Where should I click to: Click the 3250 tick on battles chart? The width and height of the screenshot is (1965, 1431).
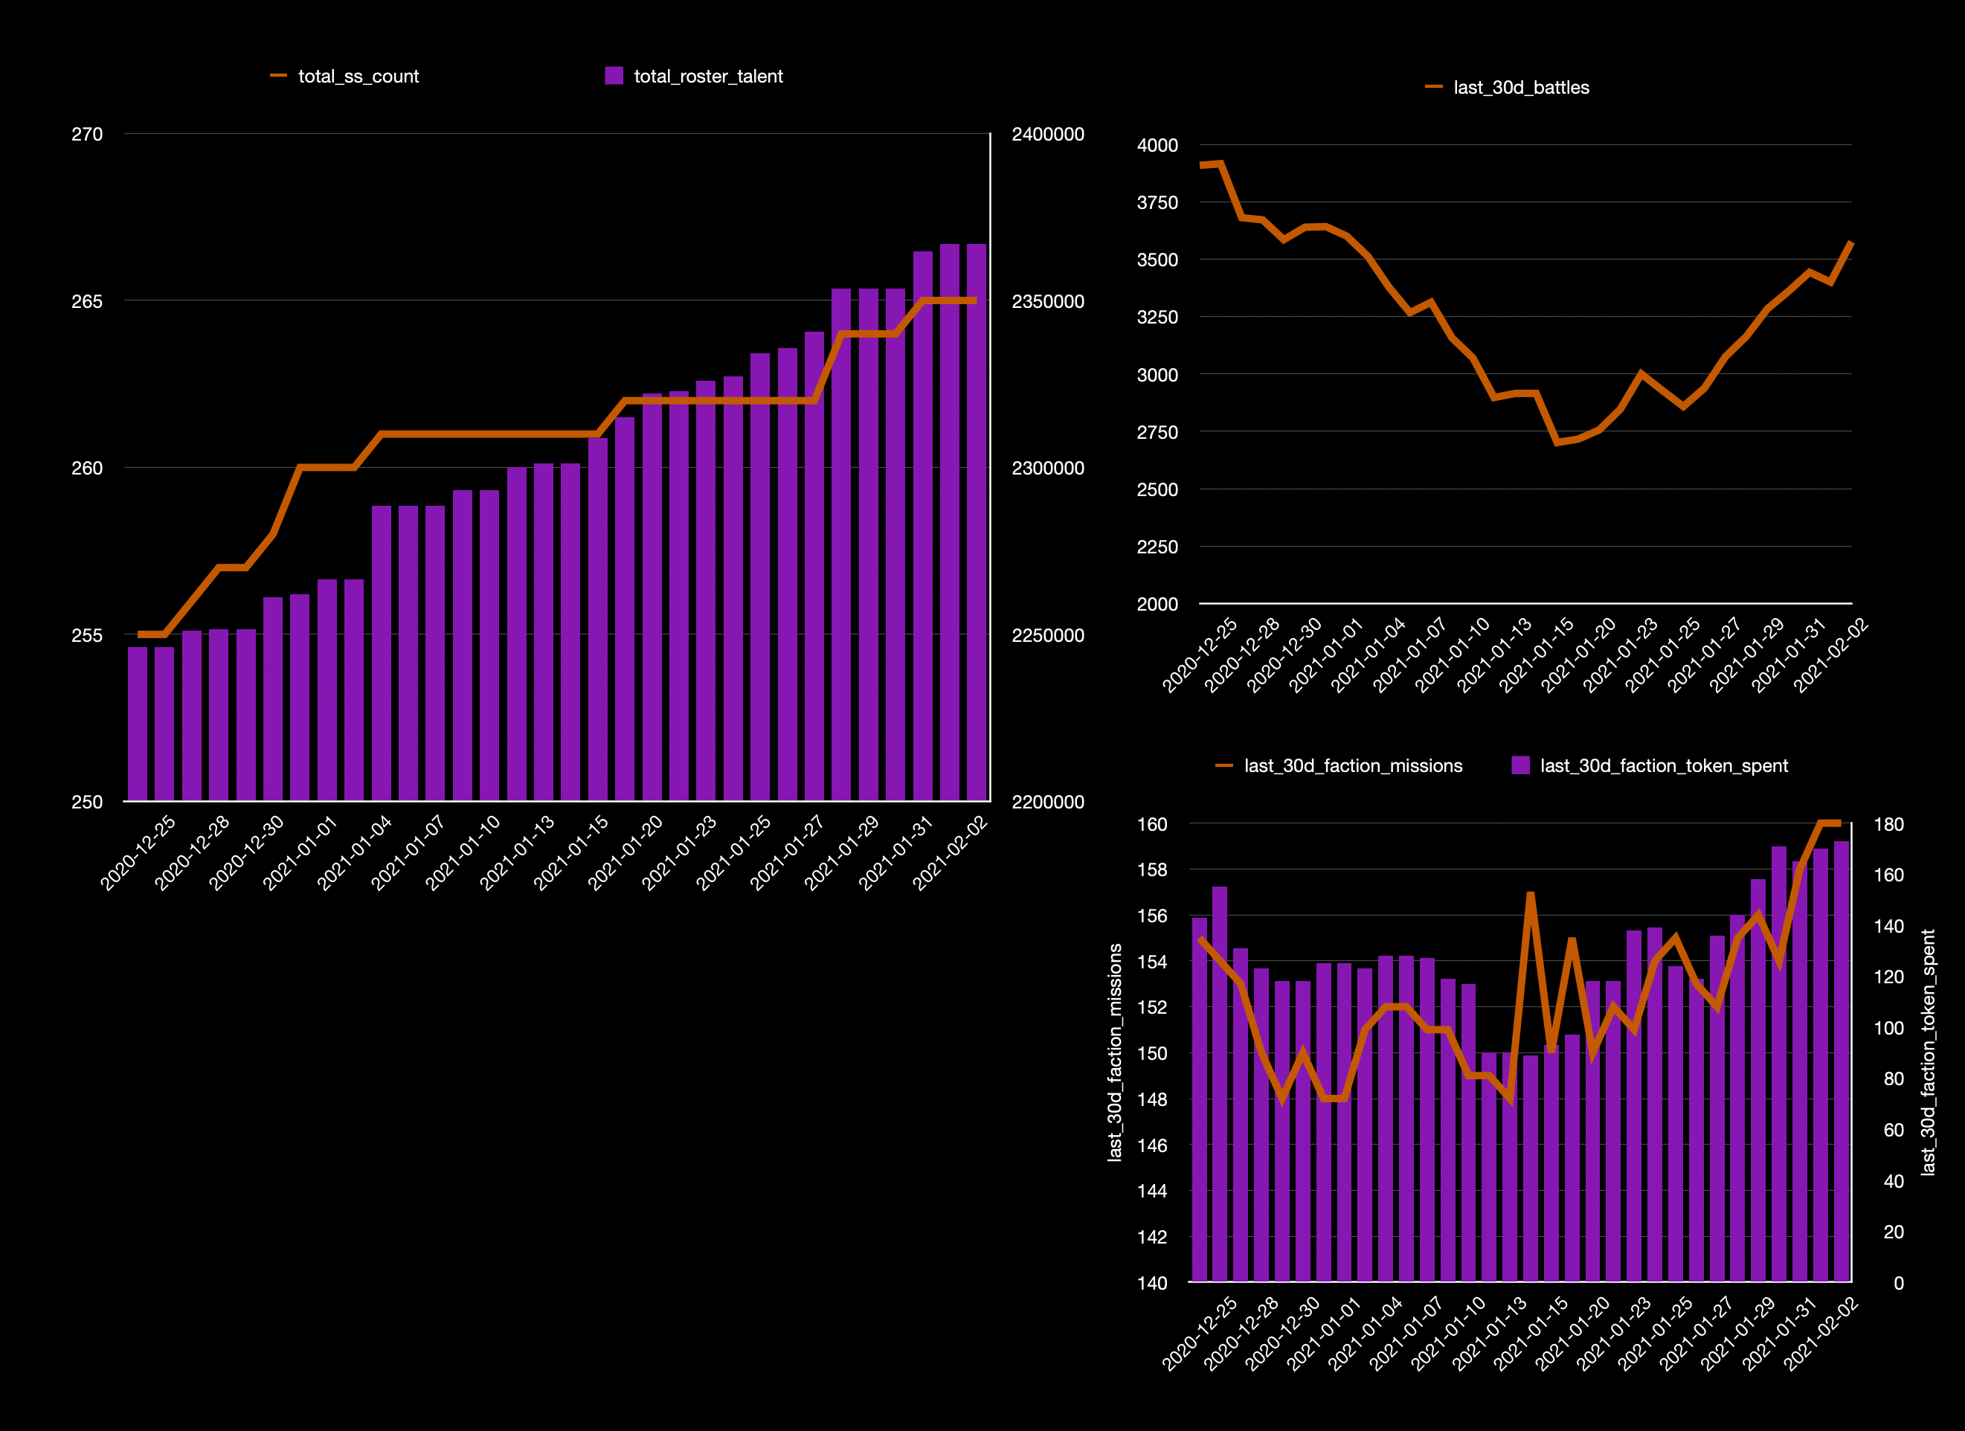(x=1157, y=317)
